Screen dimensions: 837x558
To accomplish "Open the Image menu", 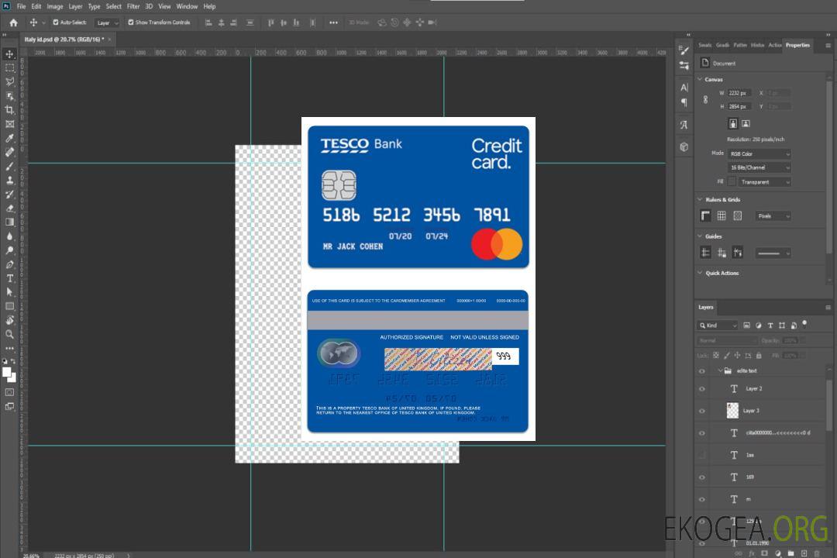I will [55, 6].
